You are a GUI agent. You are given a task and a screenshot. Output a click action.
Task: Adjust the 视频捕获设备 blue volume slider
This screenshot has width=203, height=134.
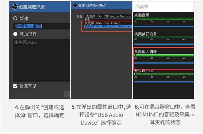164,44
